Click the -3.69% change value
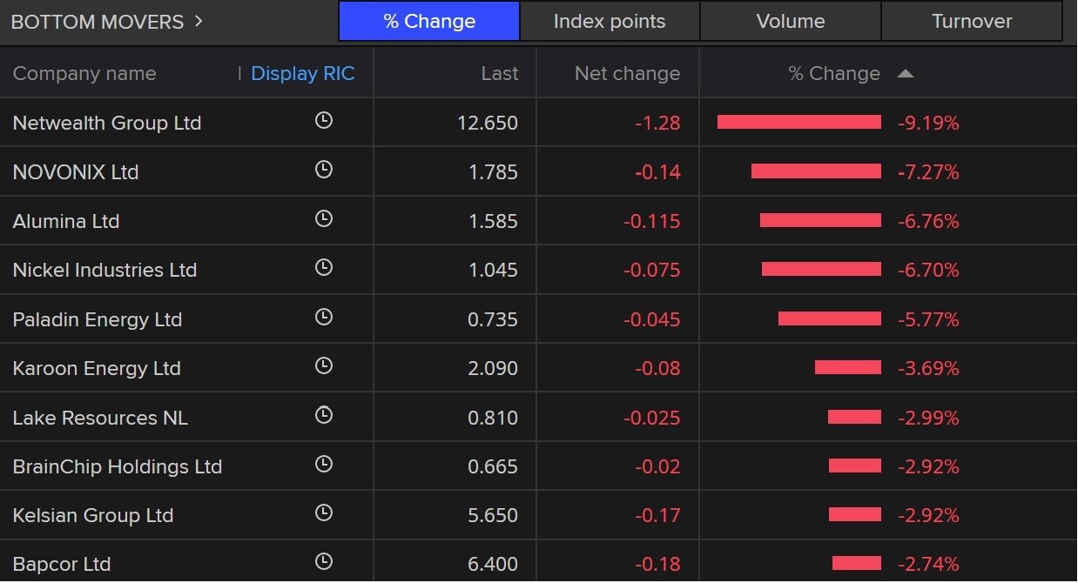This screenshot has width=1078, height=583. 928,368
